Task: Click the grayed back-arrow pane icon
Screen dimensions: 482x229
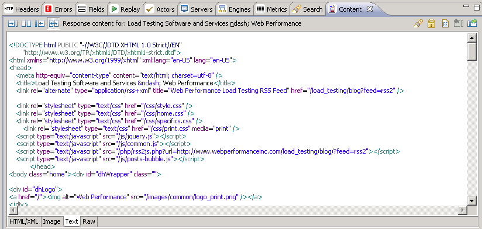Action: tap(459, 23)
